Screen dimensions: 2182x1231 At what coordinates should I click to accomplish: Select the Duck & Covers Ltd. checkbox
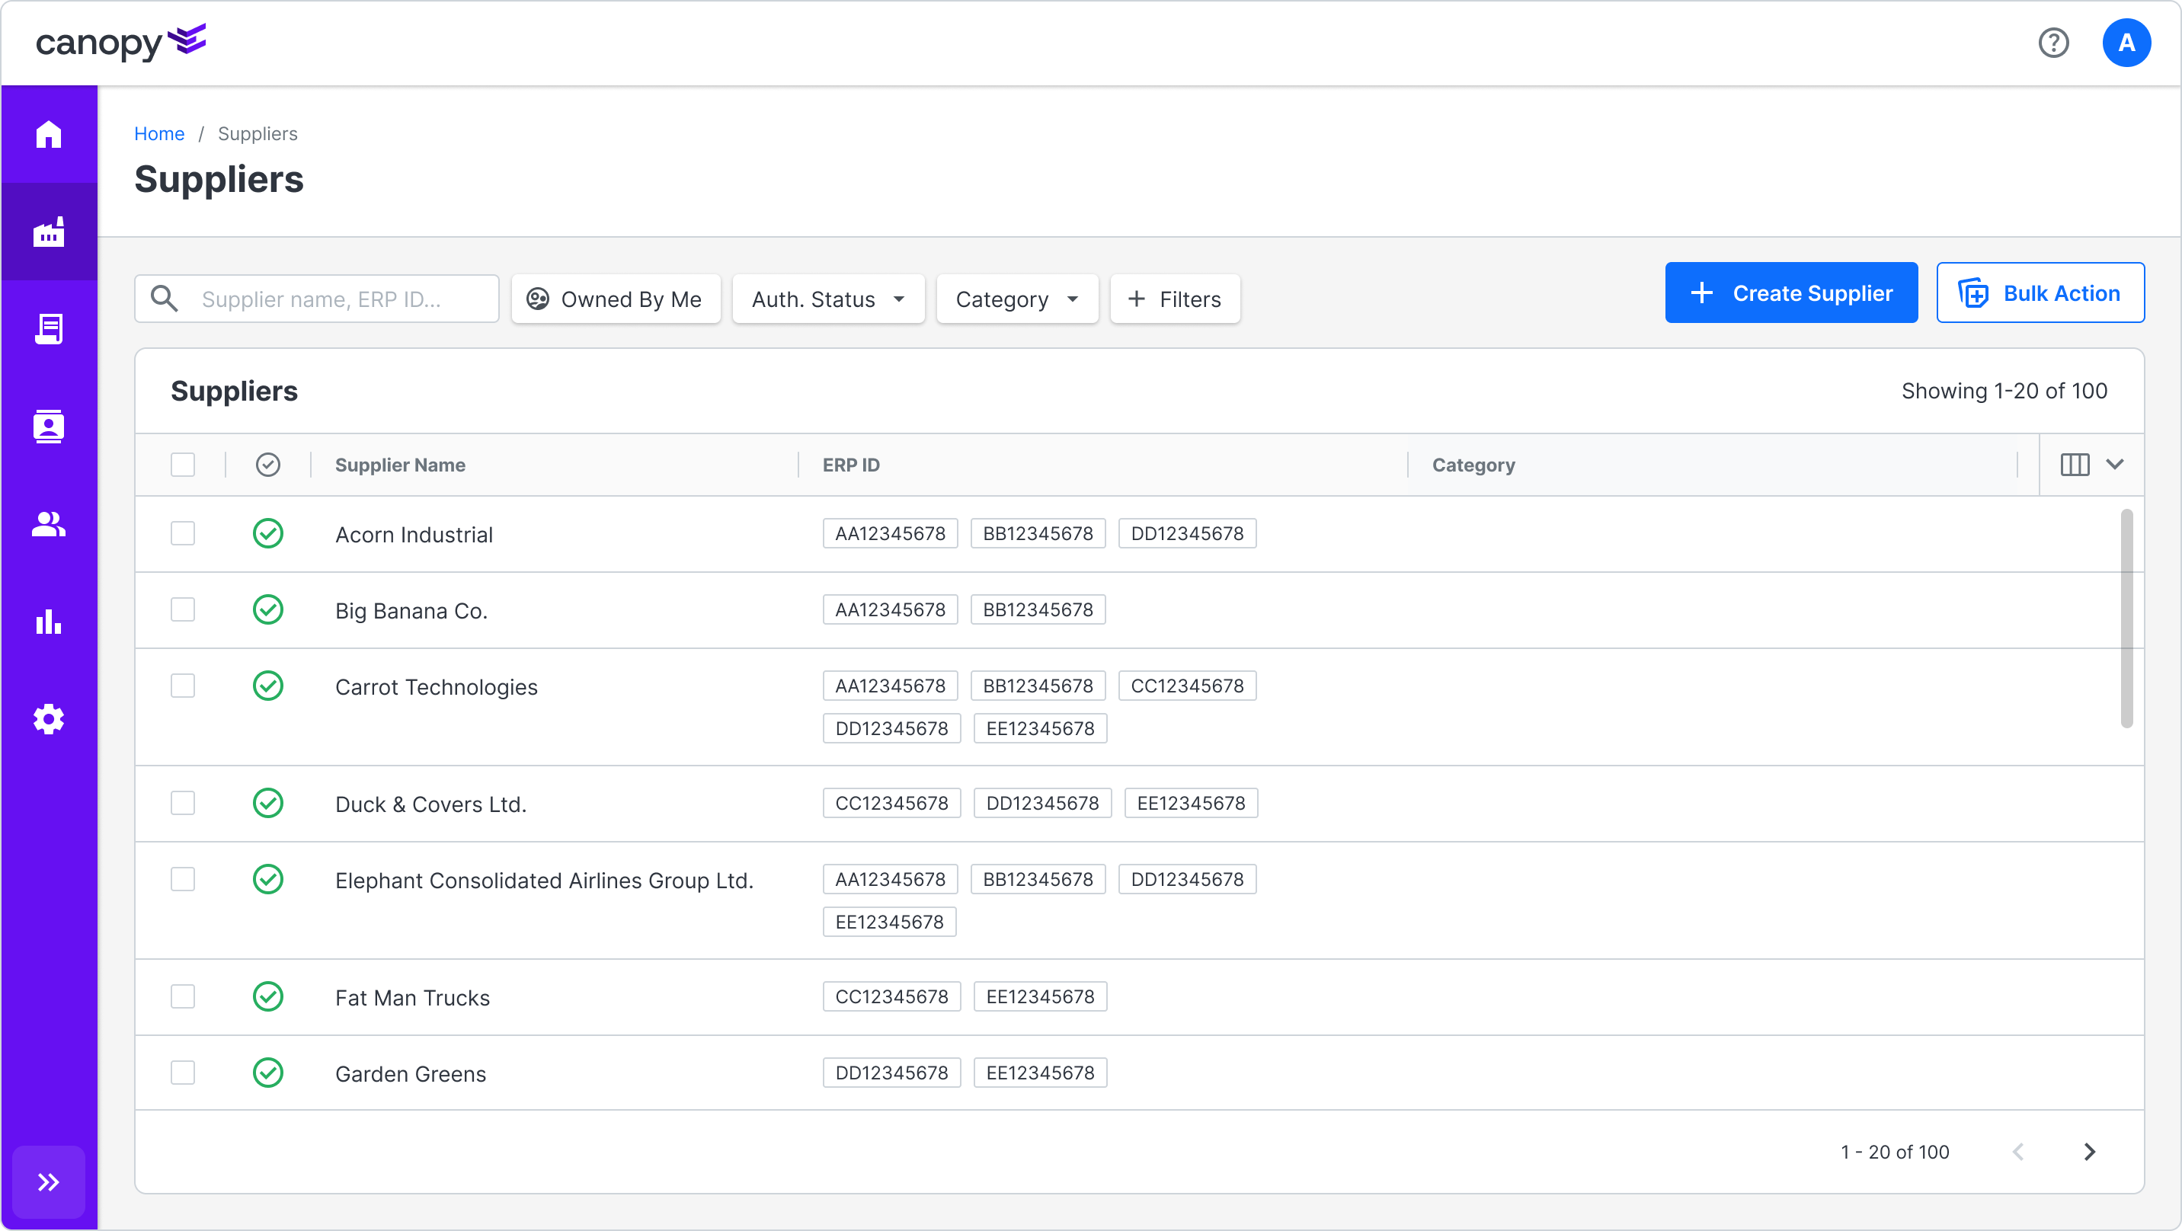(x=182, y=802)
